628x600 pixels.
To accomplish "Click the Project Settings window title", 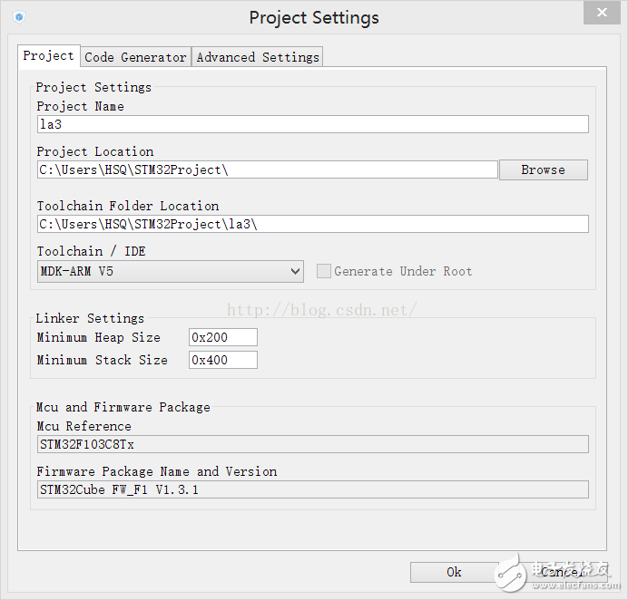I will pyautogui.click(x=314, y=18).
